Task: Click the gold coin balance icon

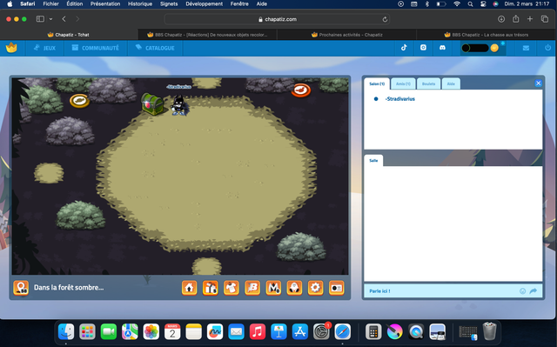Action: 494,48
